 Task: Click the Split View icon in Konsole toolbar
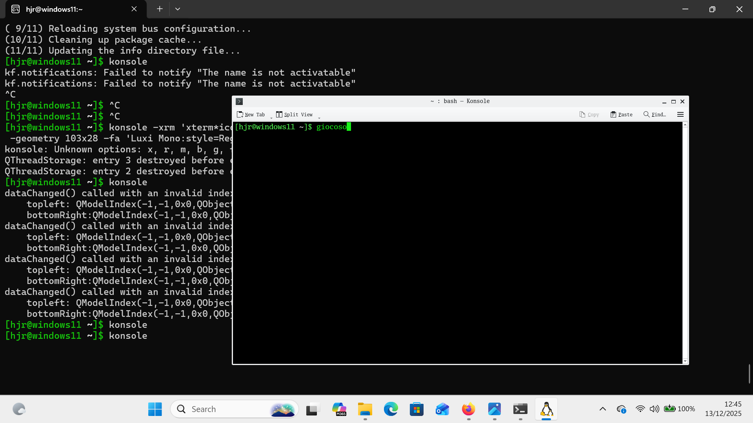279,114
